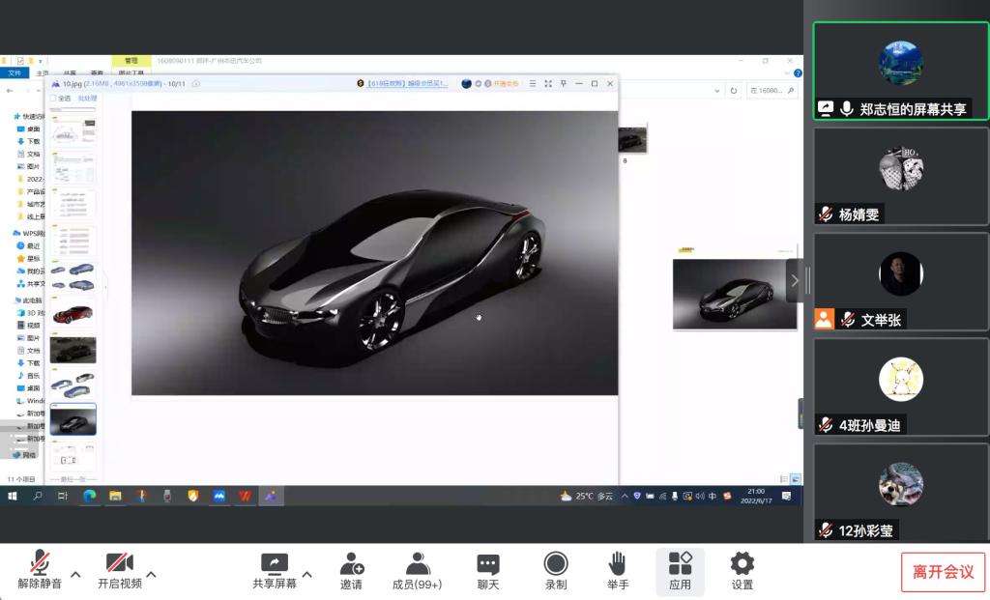Expand audio options arrow beside 解除静音
The height and width of the screenshot is (600, 990).
[75, 574]
